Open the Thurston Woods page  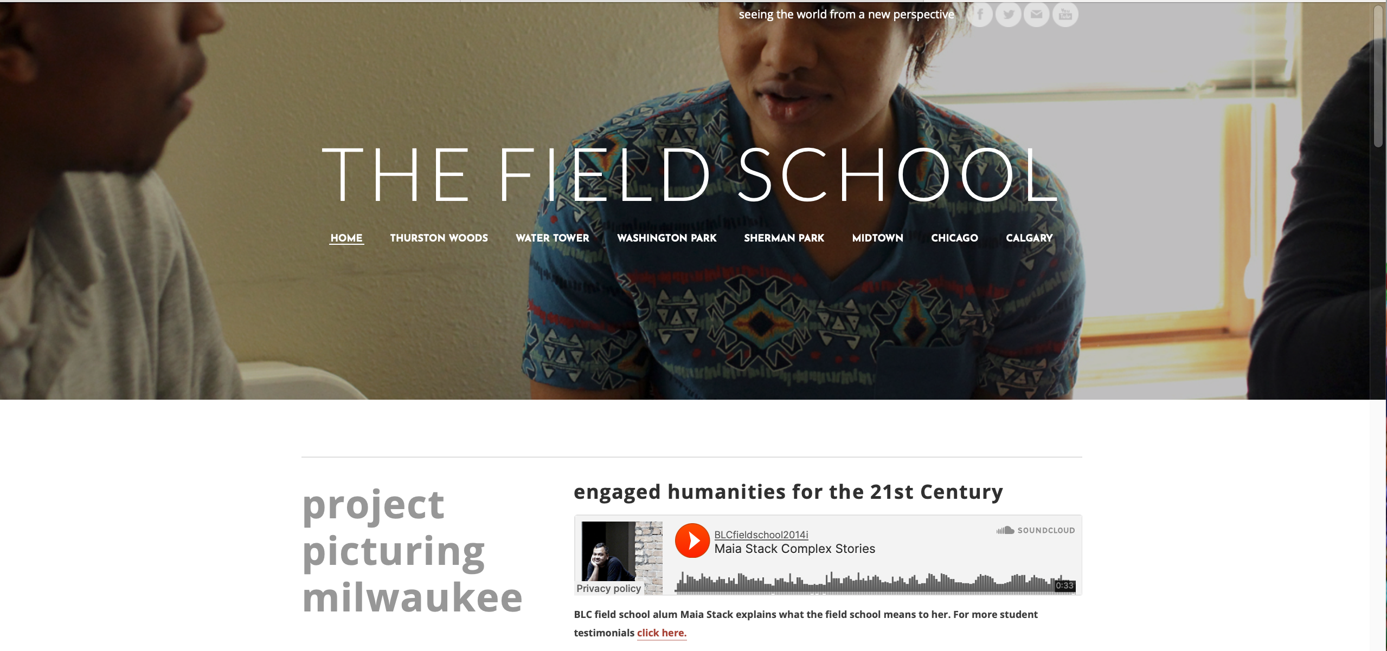coord(439,238)
